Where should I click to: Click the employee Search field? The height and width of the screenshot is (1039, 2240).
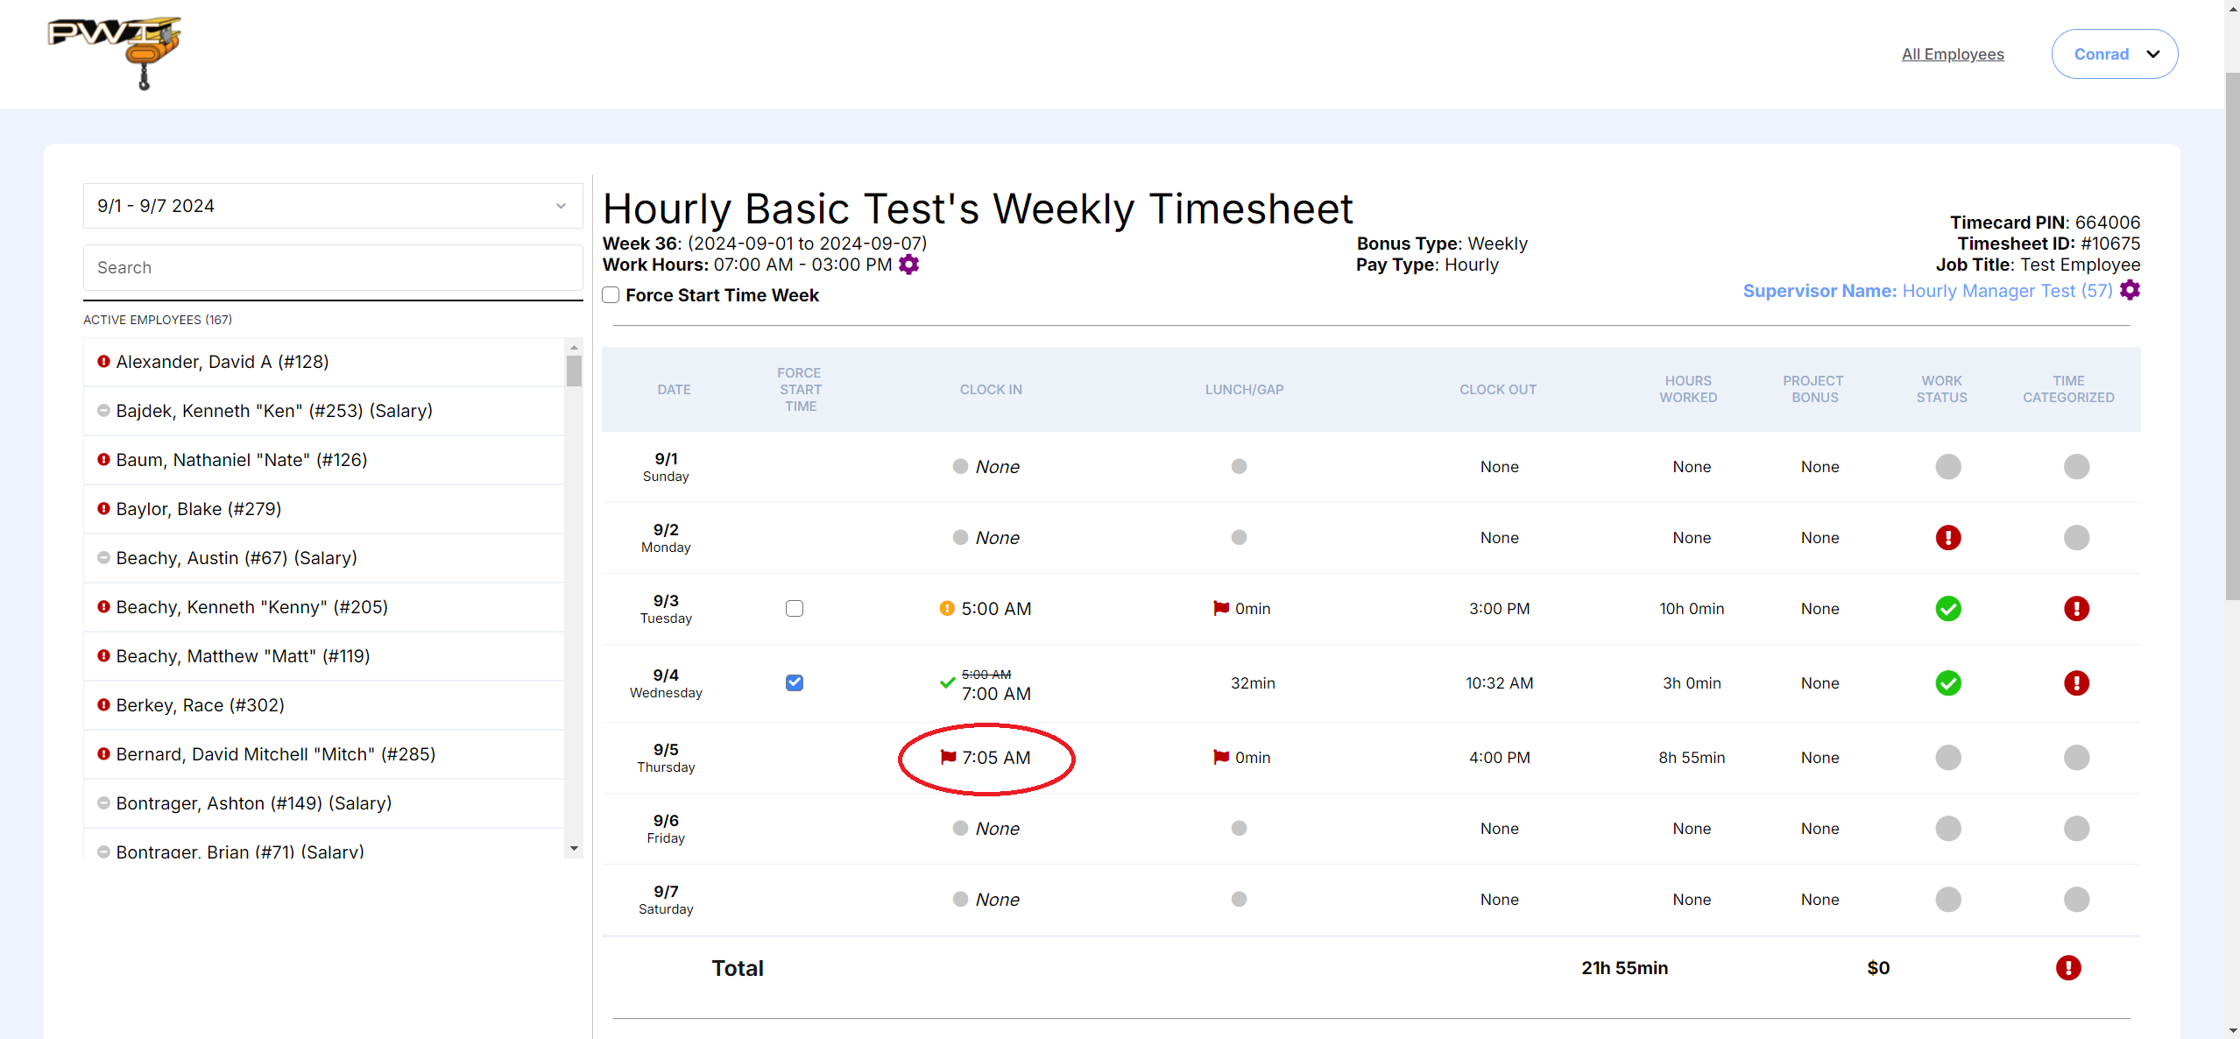(x=332, y=268)
